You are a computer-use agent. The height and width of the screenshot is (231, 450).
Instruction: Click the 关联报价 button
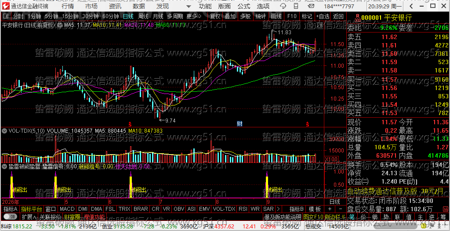pos(50,217)
